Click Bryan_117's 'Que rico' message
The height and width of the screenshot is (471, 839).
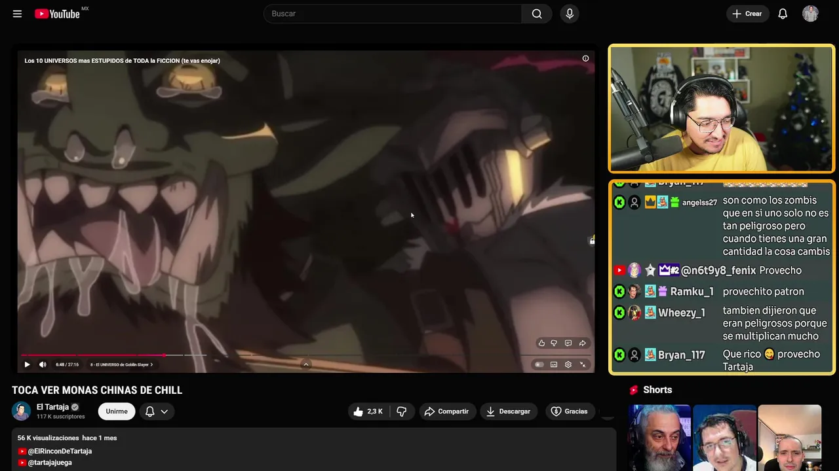click(771, 360)
